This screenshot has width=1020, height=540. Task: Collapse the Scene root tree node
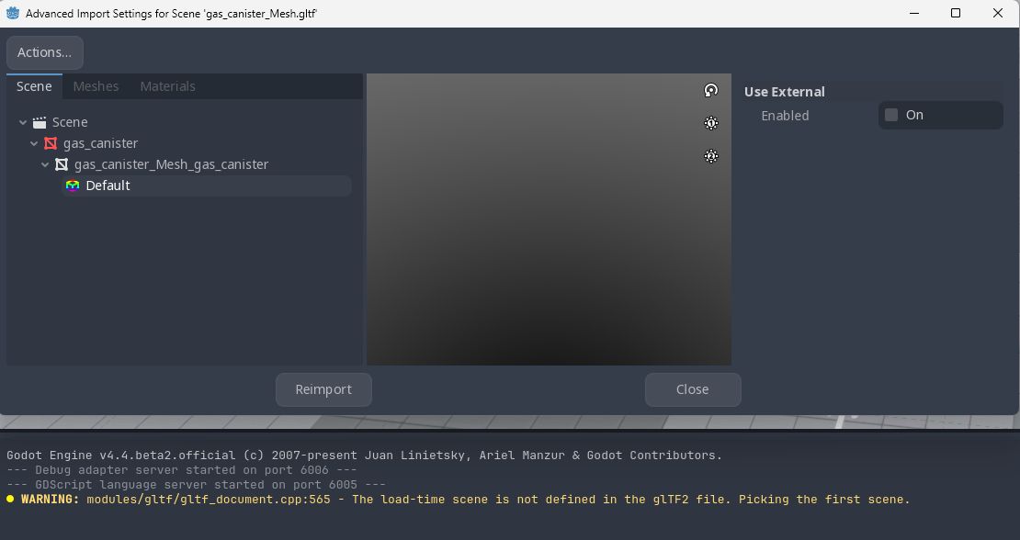click(23, 122)
